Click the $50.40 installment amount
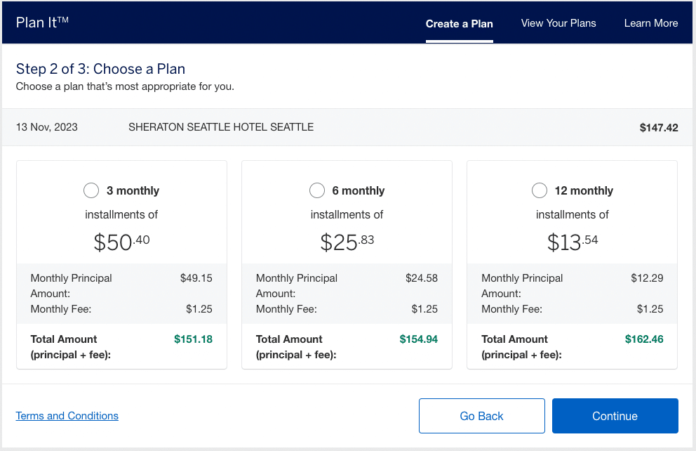Screen dimensions: 696x451 tap(122, 242)
